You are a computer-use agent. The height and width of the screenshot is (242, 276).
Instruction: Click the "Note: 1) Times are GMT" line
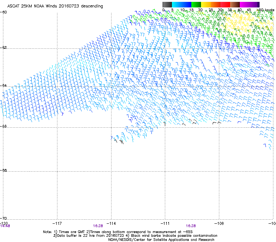point(118,232)
